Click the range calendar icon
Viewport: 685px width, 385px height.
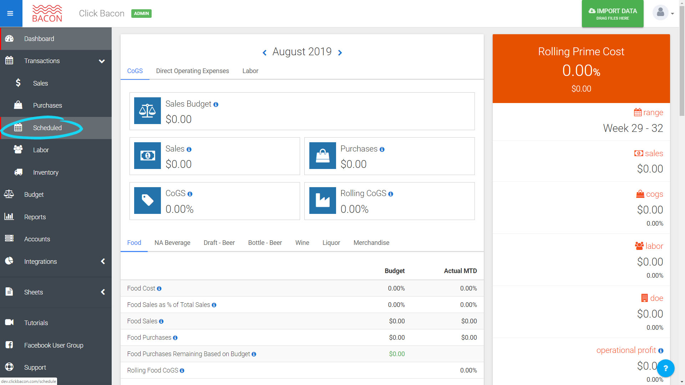pos(638,113)
